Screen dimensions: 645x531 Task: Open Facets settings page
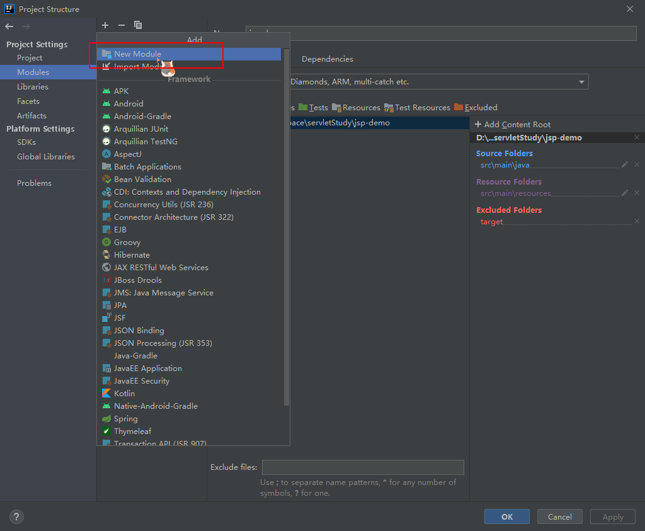point(48,101)
